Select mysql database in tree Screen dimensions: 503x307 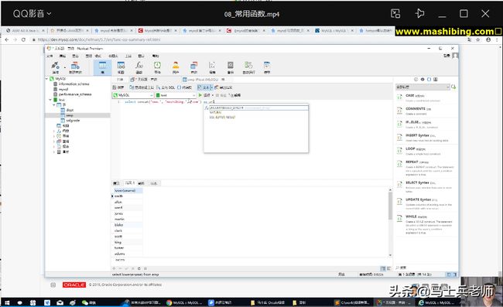point(63,89)
